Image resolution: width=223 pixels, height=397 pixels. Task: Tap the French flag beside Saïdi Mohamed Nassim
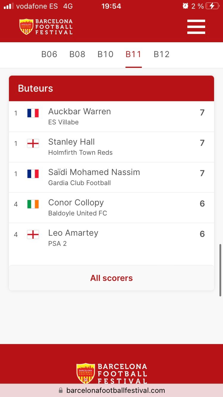click(33, 174)
